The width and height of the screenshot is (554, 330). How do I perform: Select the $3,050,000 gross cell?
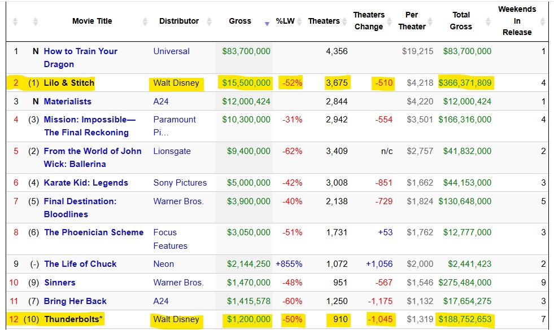click(248, 232)
